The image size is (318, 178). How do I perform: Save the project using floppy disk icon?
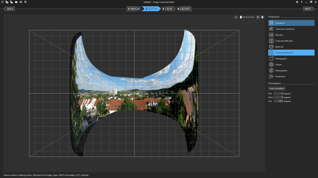coord(21,2)
